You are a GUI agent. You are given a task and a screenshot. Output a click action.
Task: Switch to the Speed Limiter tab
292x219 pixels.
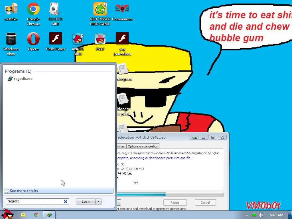[x=121, y=146]
